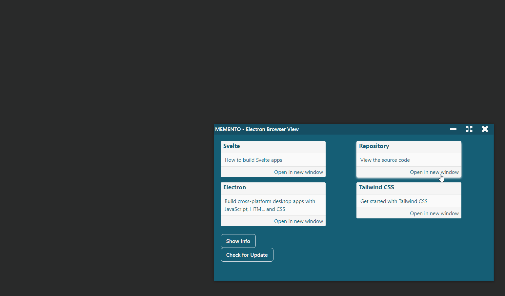Viewport: 505px width, 296px height.
Task: Open Tailwind CSS card in new window
Action: [x=434, y=213]
